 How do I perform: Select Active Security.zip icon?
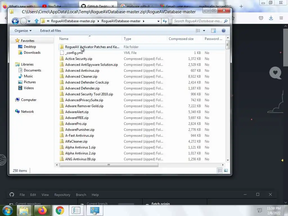(62, 58)
